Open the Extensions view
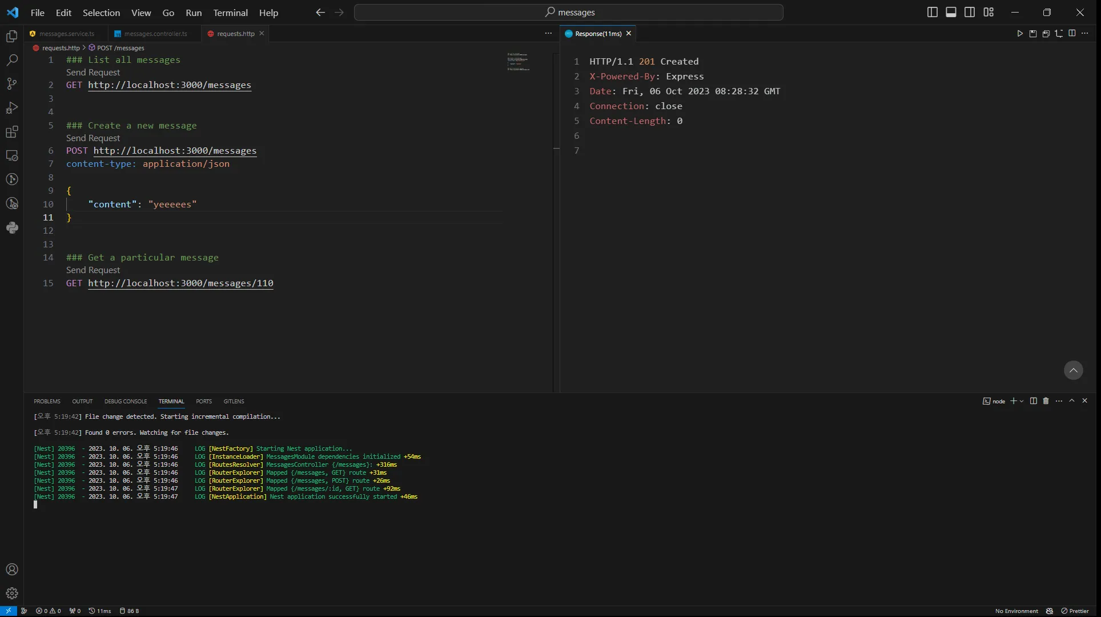Screen dimensions: 1101x617 pyautogui.click(x=12, y=132)
